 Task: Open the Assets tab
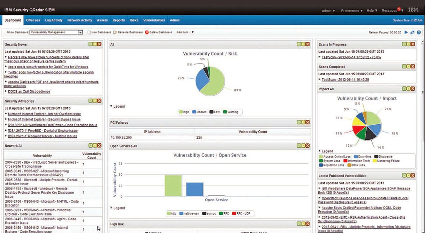coord(102,20)
